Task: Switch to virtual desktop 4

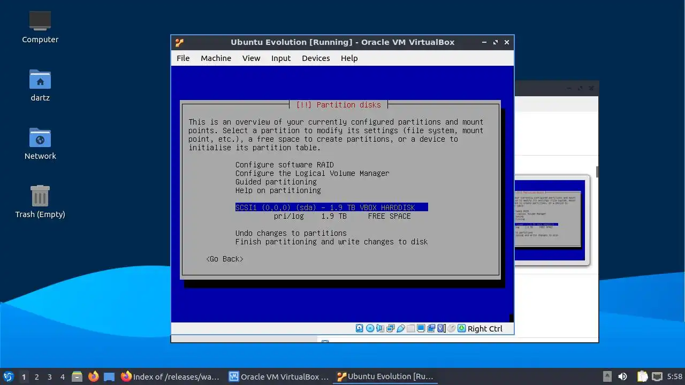Action: click(62, 377)
